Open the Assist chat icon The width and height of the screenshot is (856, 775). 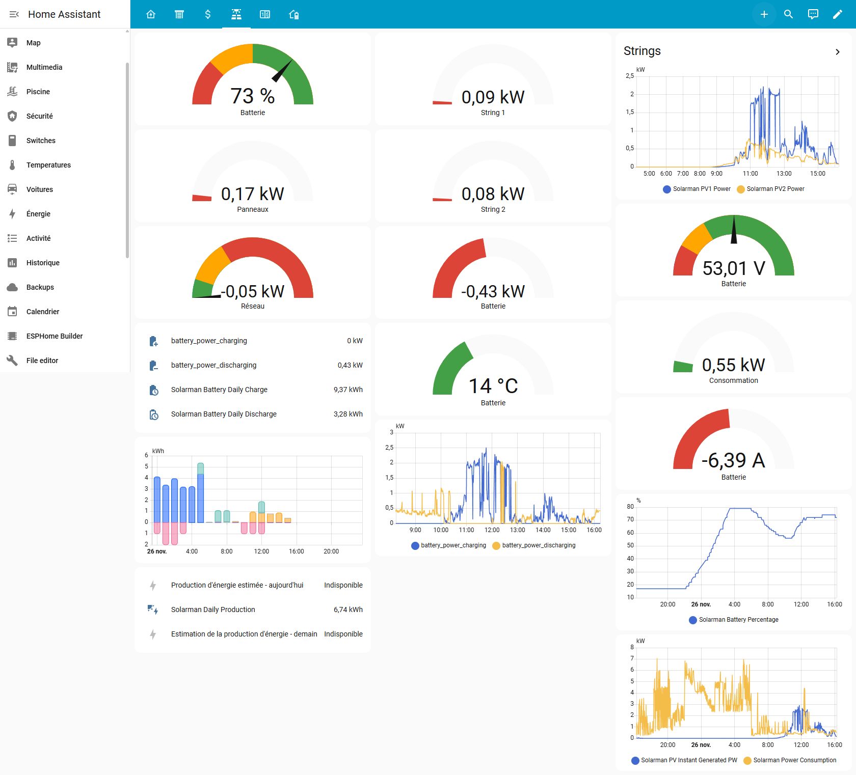point(813,14)
